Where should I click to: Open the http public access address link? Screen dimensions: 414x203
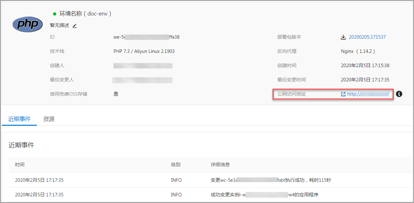(368, 94)
